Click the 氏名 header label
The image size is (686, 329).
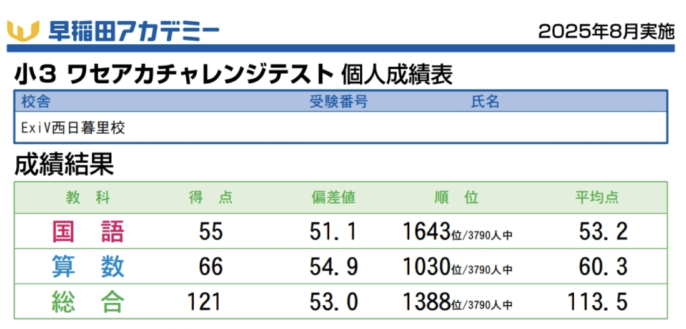(x=485, y=102)
